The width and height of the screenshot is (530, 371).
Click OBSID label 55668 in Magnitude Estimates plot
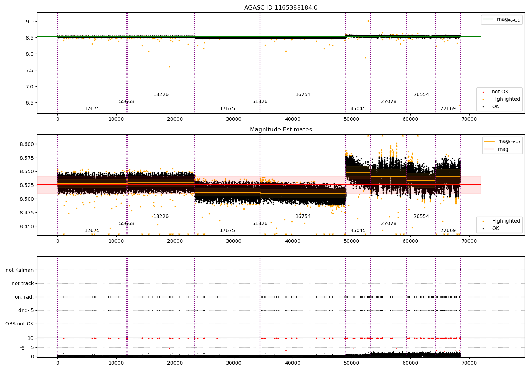pos(126,224)
